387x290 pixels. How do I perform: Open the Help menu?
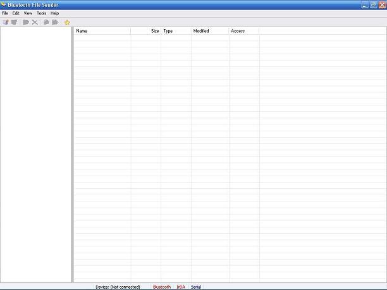54,13
